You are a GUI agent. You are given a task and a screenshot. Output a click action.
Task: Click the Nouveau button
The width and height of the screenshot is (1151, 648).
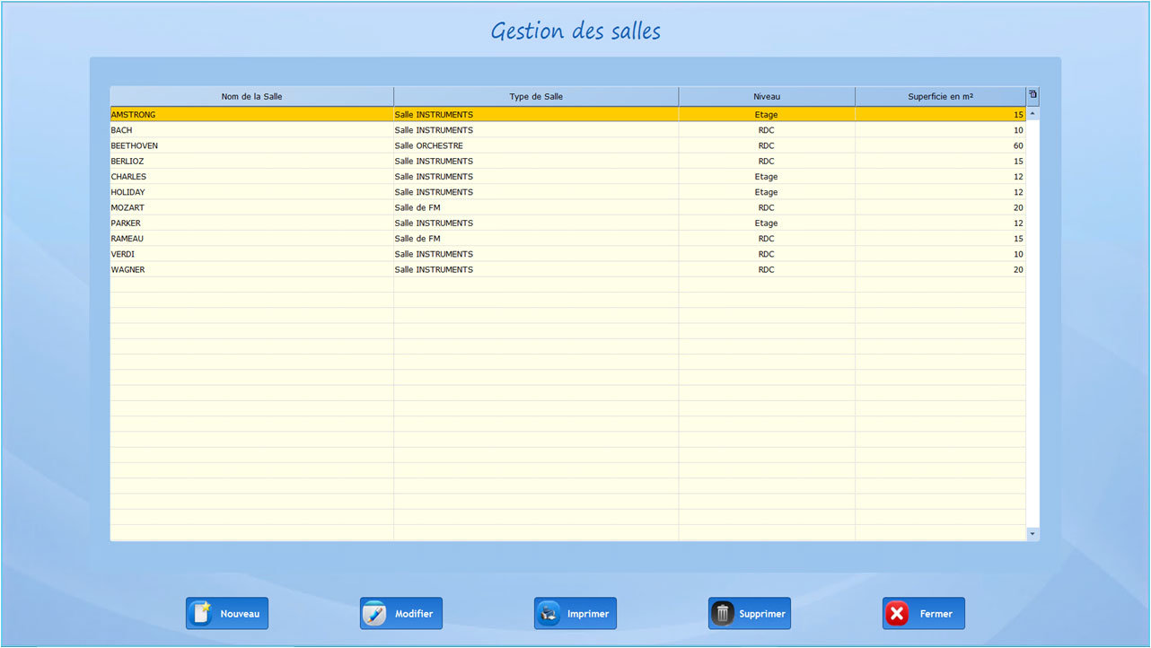[x=227, y=614]
